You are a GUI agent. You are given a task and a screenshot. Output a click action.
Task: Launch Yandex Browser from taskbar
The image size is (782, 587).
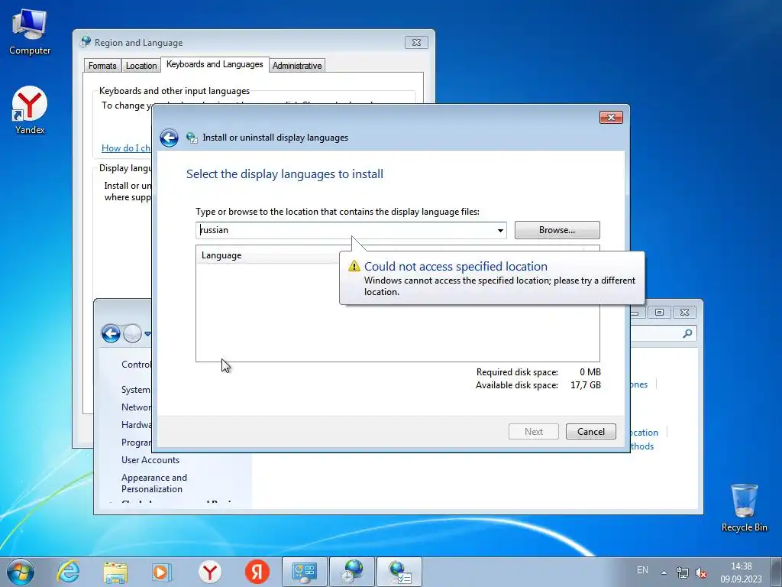210,572
